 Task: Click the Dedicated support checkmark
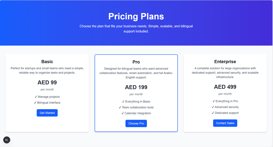tap(213, 113)
